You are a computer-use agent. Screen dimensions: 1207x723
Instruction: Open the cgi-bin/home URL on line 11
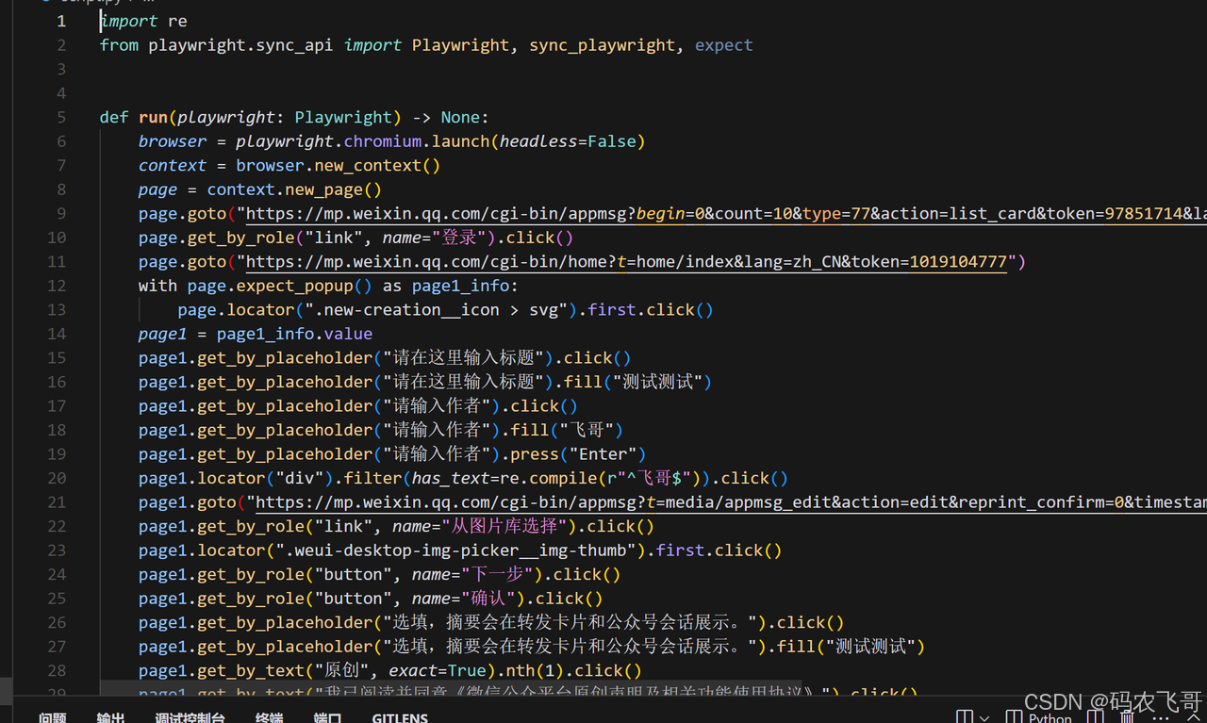(x=626, y=262)
